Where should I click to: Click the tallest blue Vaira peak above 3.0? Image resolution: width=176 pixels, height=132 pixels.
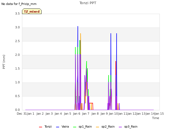[x=78, y=27]
